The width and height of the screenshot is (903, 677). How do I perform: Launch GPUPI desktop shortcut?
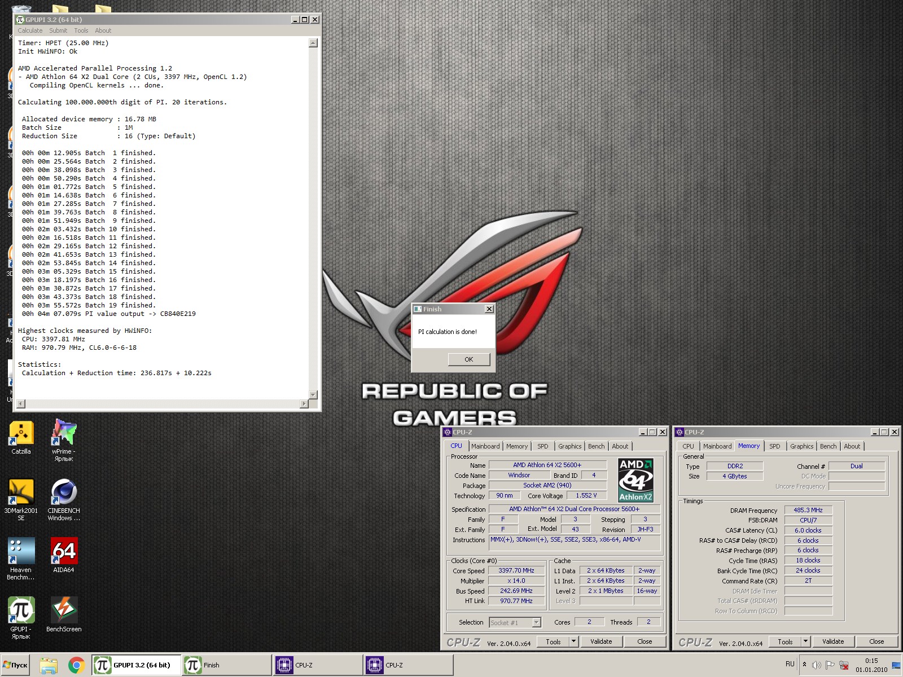click(21, 618)
